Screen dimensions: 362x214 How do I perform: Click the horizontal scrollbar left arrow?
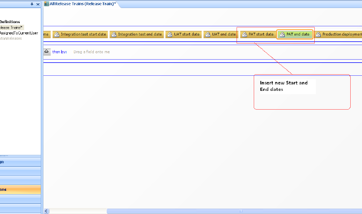46,211
